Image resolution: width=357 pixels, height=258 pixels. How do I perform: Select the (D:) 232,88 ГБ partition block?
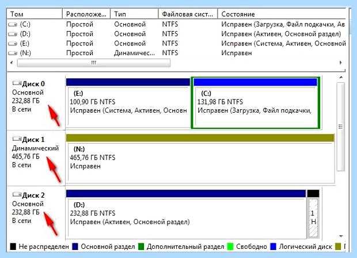(186, 214)
